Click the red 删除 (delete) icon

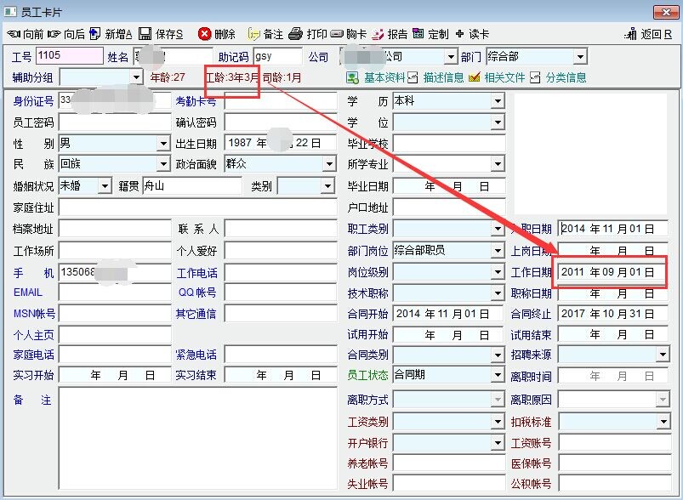click(205, 34)
